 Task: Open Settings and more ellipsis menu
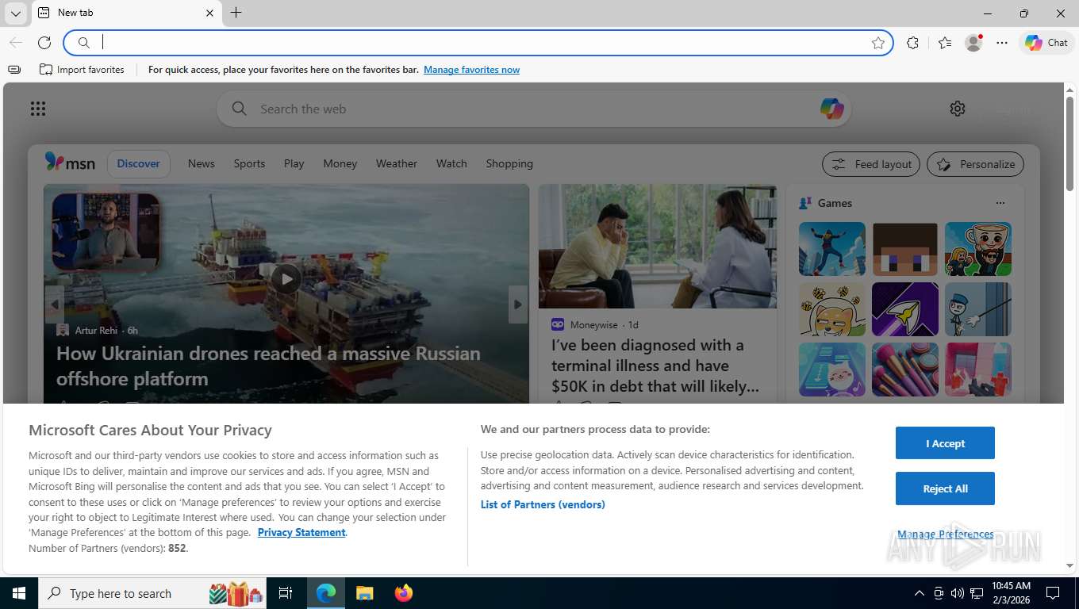click(x=1002, y=43)
